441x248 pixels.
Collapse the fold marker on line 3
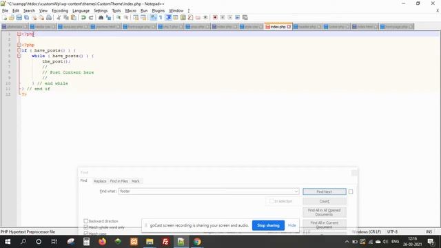pyautogui.click(x=19, y=45)
